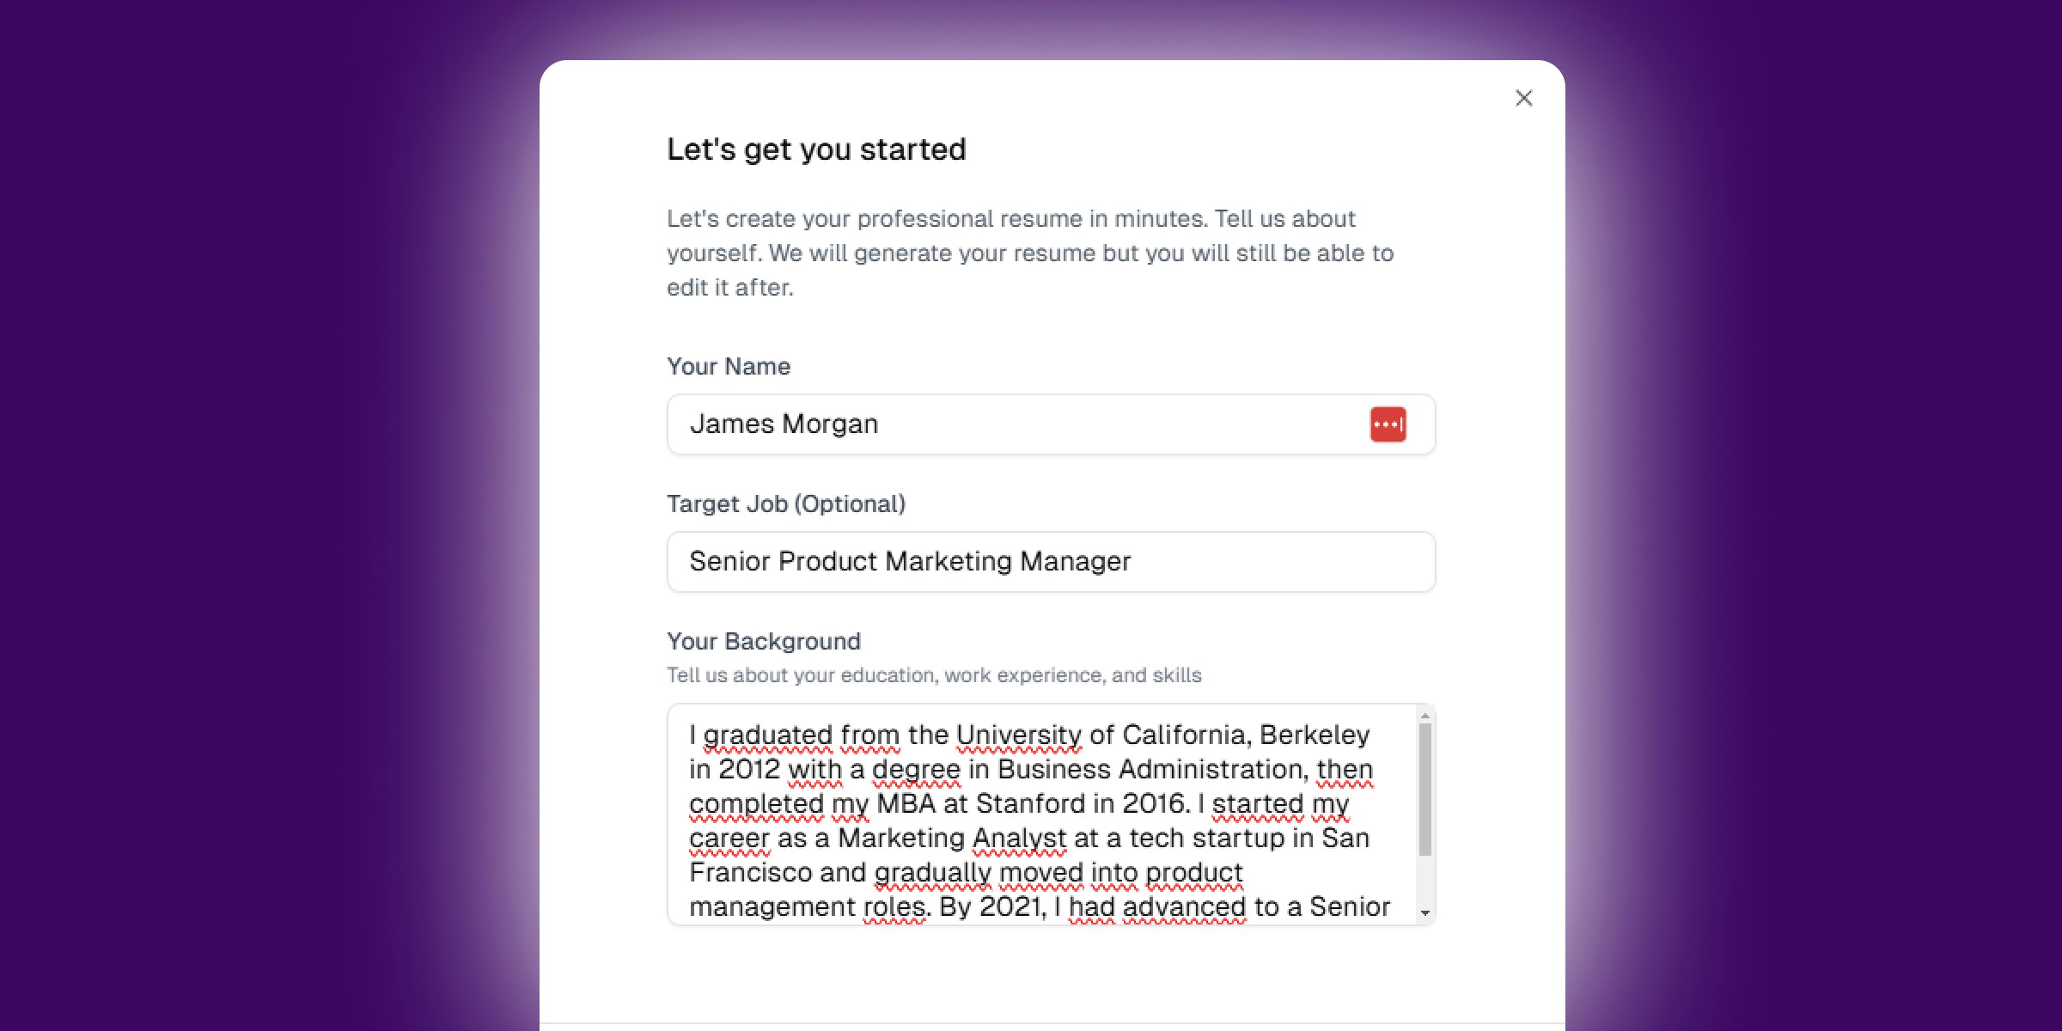Click the Your Background label

tap(763, 641)
